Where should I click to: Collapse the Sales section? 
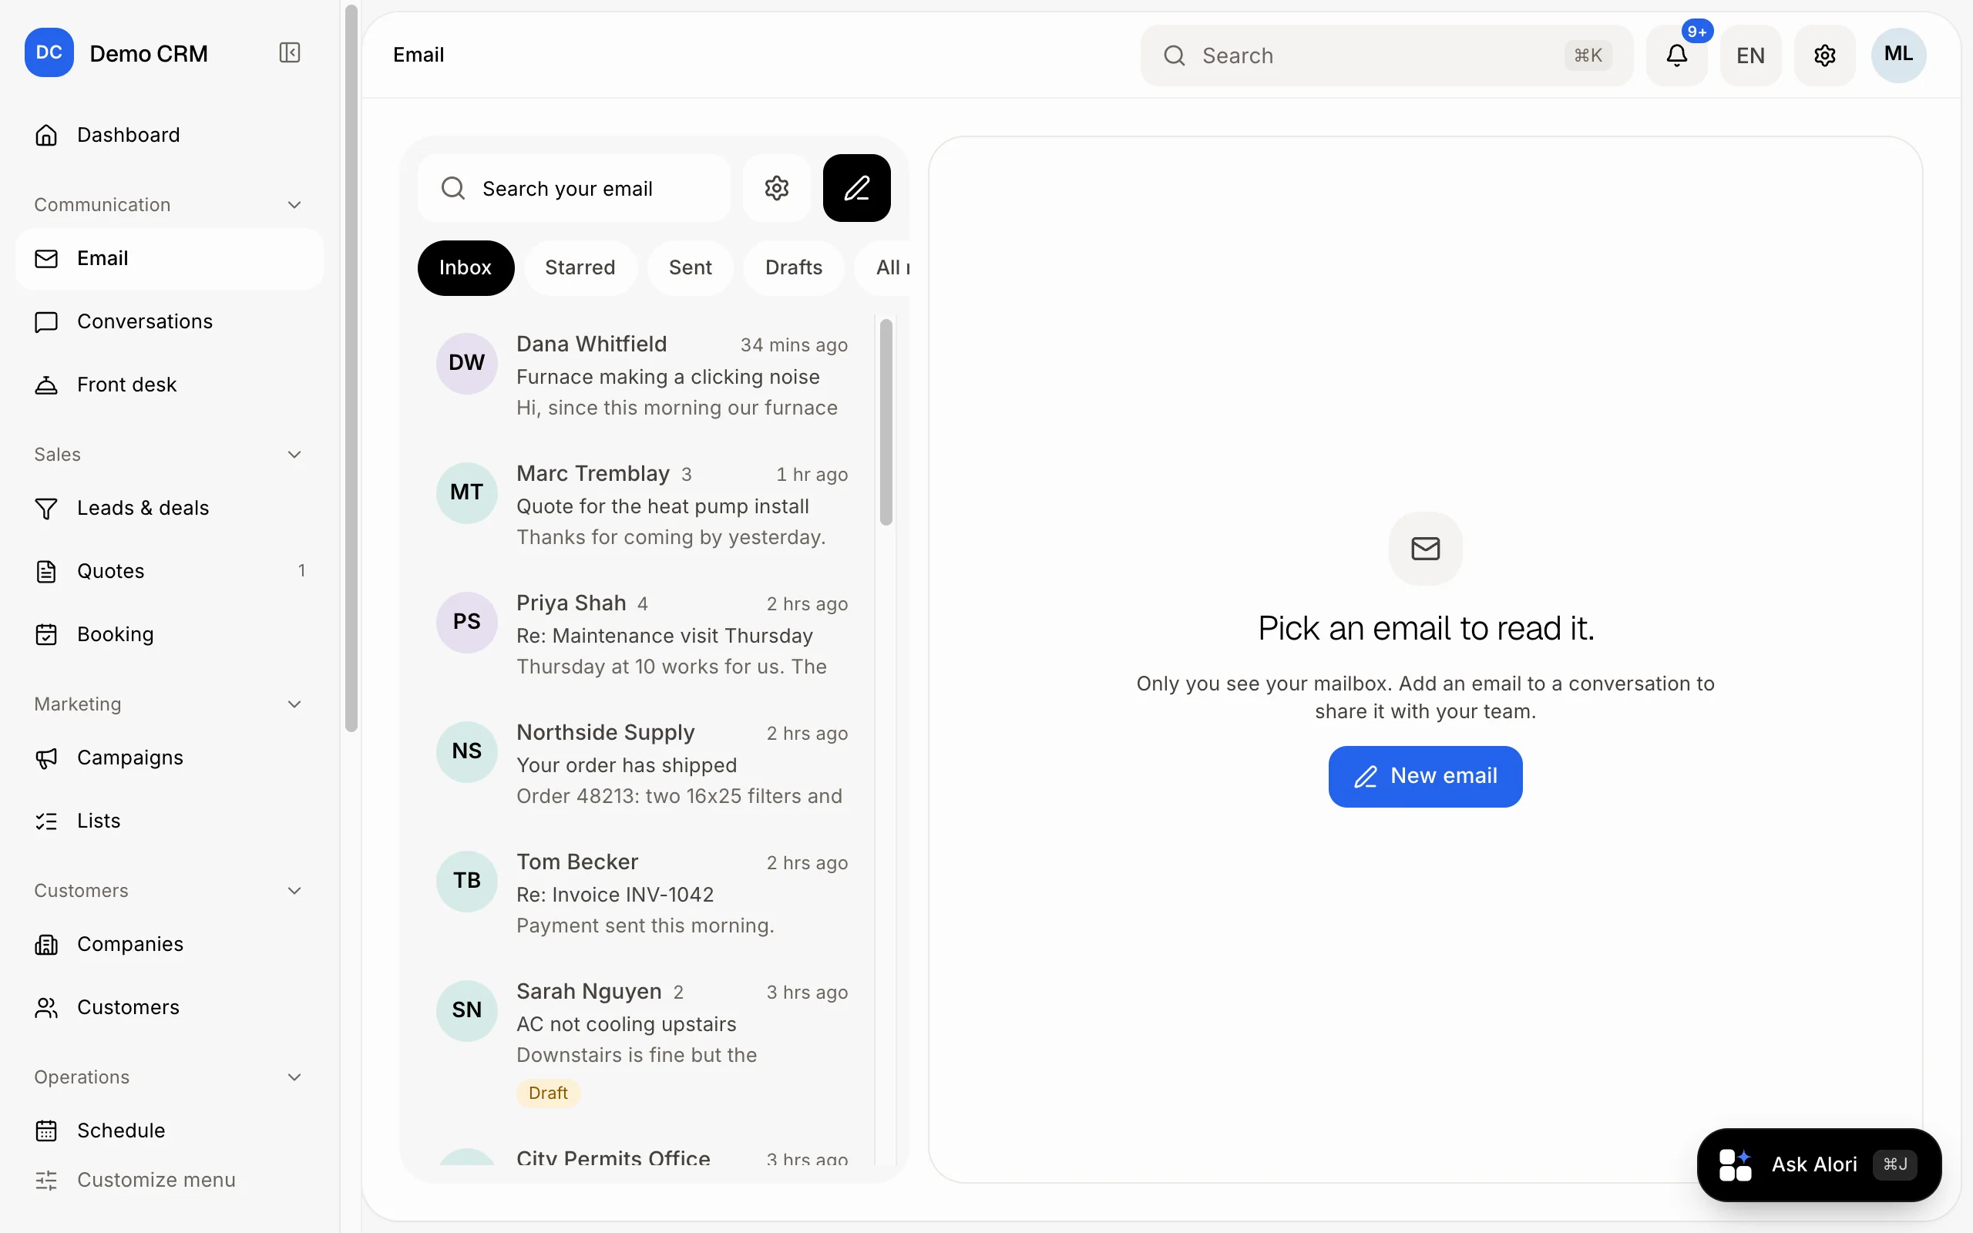pyautogui.click(x=294, y=454)
